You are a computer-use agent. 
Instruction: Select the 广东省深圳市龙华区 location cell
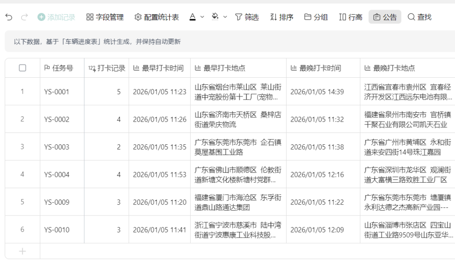point(407,175)
